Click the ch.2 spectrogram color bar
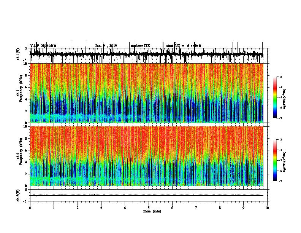Viewport: 301px width, 233px height. tap(275, 160)
